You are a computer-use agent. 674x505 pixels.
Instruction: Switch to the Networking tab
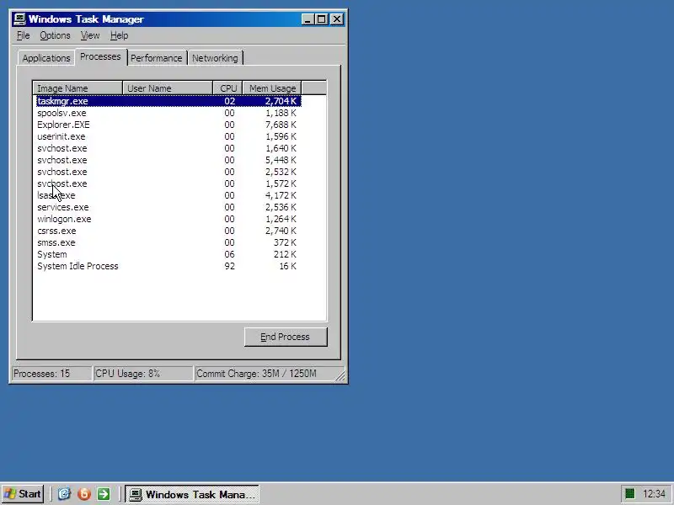215,58
